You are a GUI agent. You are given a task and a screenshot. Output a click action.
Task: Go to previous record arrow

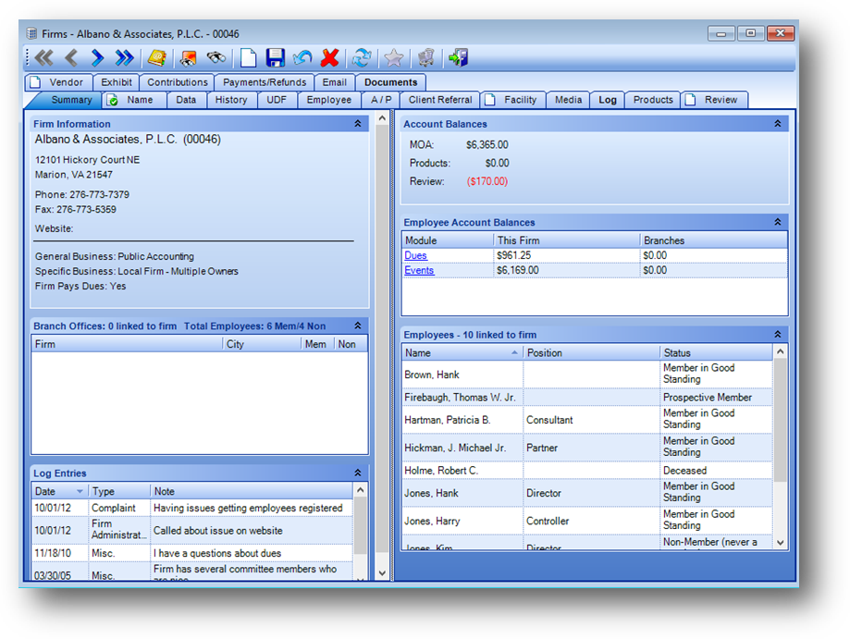(x=71, y=57)
